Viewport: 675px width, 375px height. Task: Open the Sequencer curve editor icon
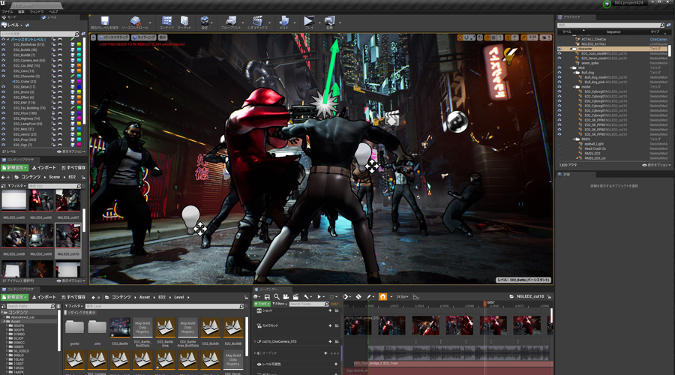click(416, 297)
